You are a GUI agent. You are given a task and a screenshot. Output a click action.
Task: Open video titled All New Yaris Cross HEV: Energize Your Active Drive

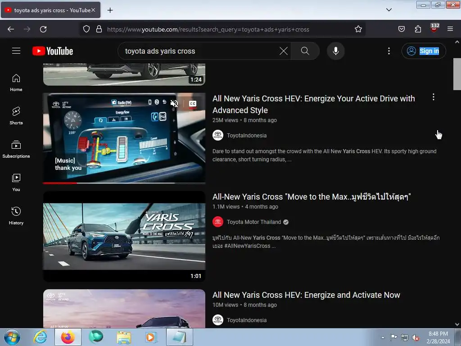[x=313, y=104]
